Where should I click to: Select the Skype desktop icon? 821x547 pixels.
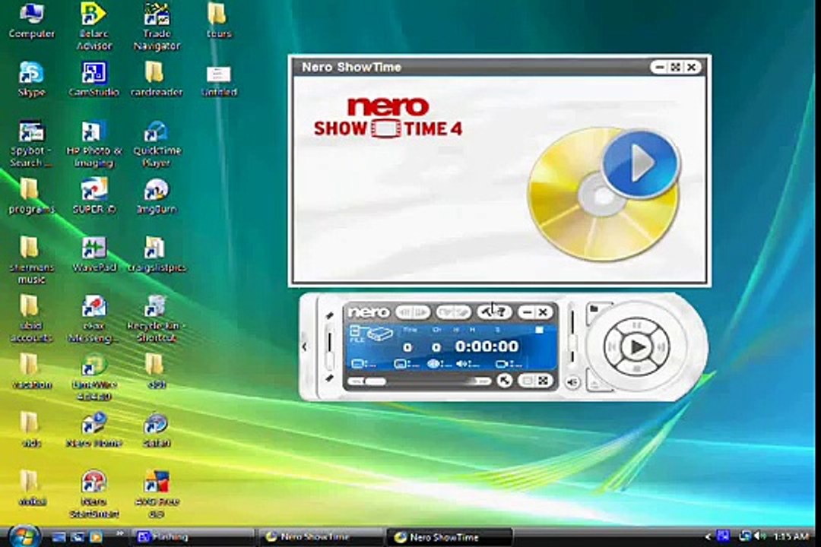point(31,80)
